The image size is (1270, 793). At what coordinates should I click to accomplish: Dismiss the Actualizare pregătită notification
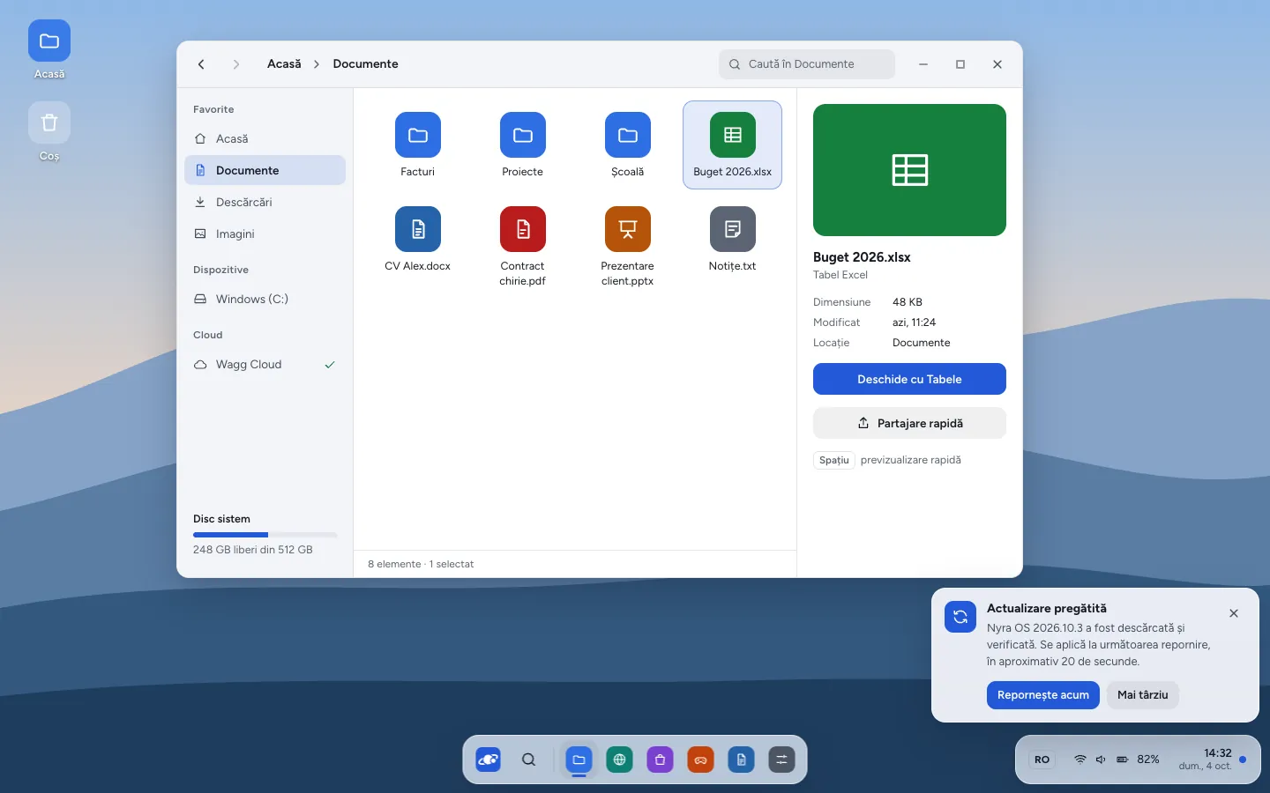pyautogui.click(x=1234, y=613)
